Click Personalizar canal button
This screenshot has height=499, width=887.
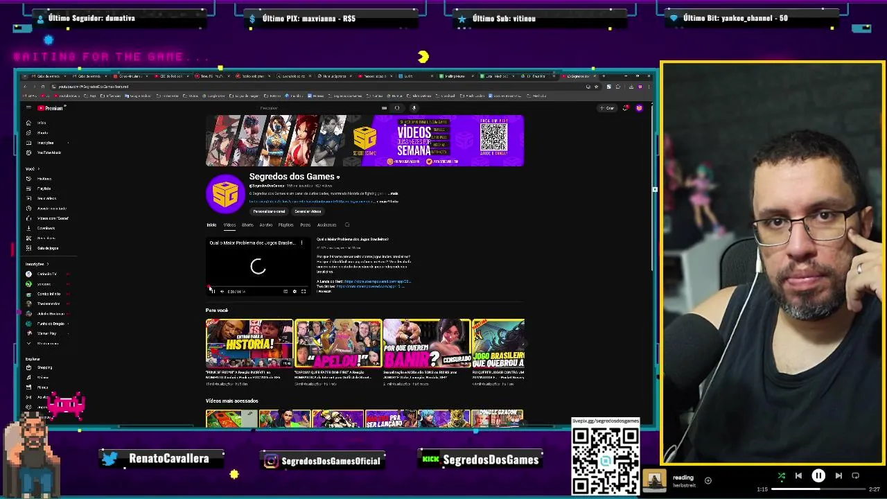[x=269, y=211]
